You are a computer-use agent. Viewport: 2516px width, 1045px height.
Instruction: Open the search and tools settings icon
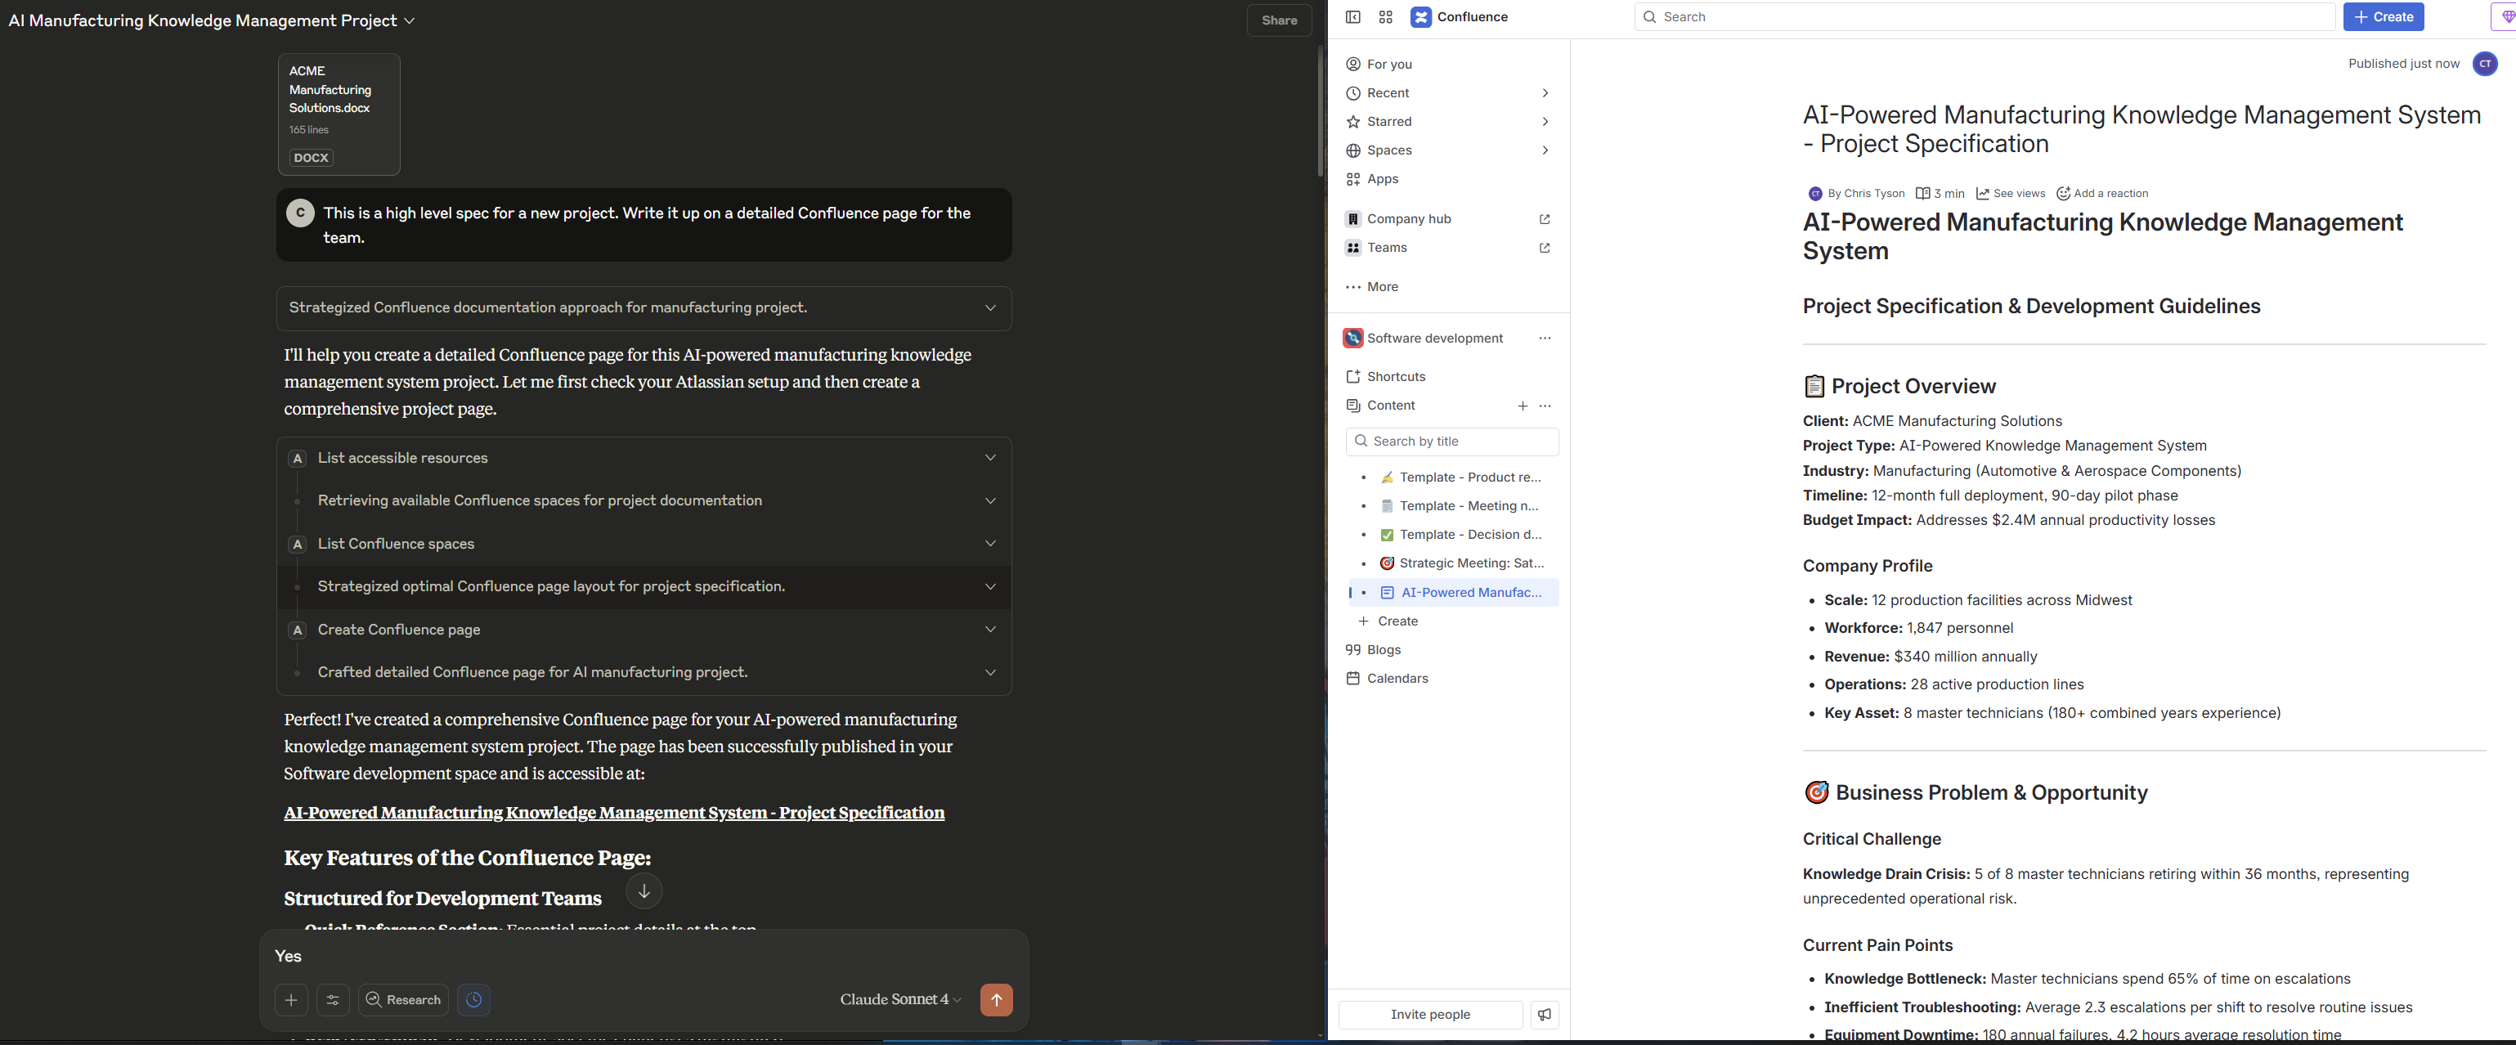(333, 999)
